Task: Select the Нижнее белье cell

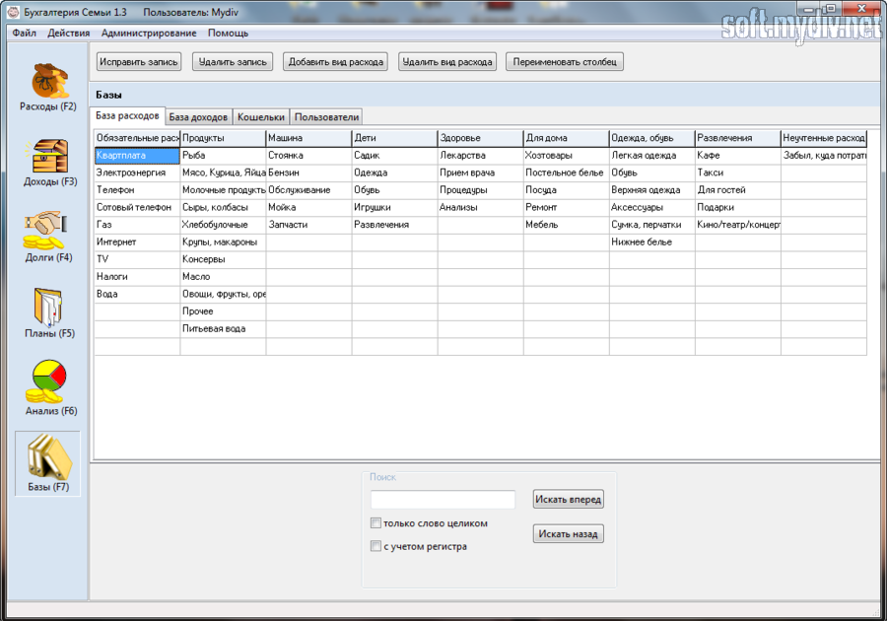Action: click(652, 242)
